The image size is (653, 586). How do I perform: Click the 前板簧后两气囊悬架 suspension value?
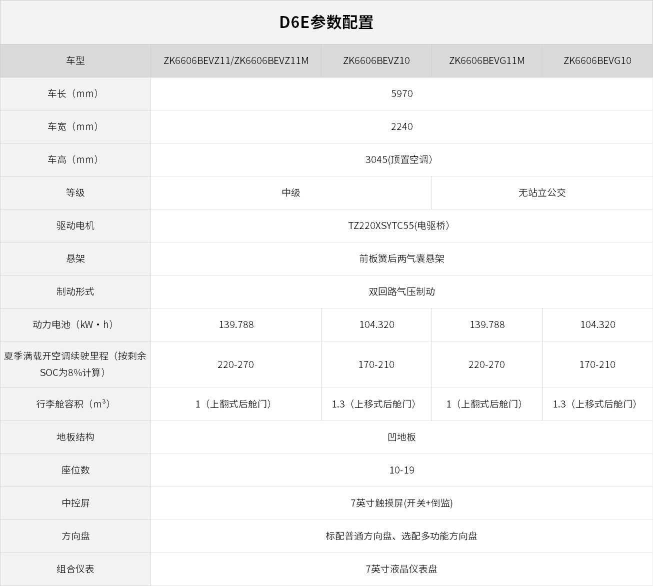tap(401, 258)
